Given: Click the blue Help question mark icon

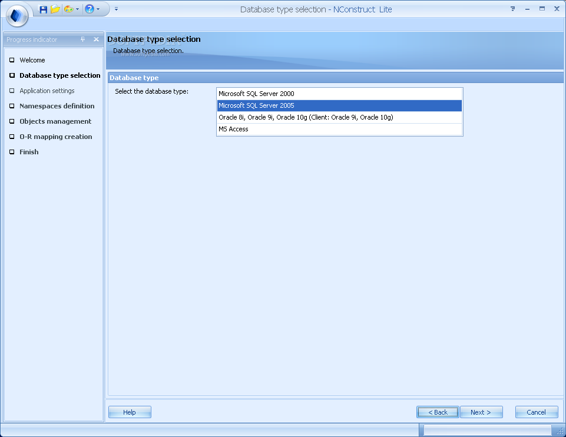Looking at the screenshot, I should [90, 9].
